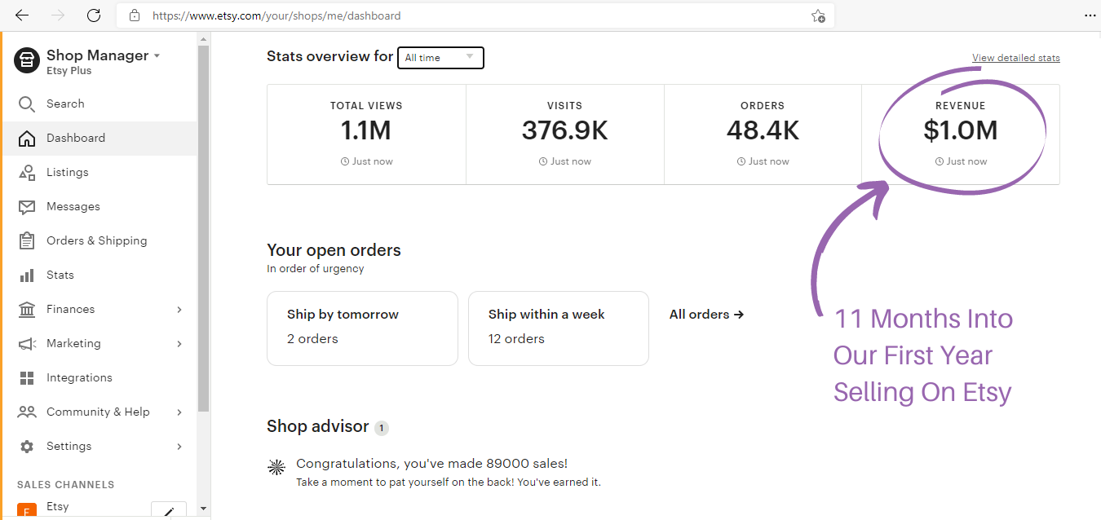
Task: Click the sidebar scrollbar down arrow
Action: 204,509
